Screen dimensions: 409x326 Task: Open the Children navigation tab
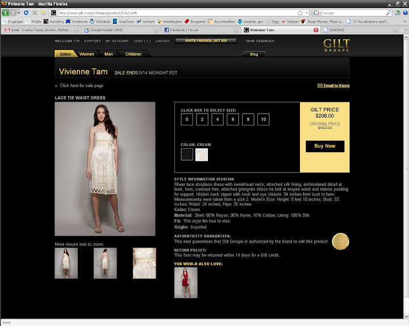point(133,54)
